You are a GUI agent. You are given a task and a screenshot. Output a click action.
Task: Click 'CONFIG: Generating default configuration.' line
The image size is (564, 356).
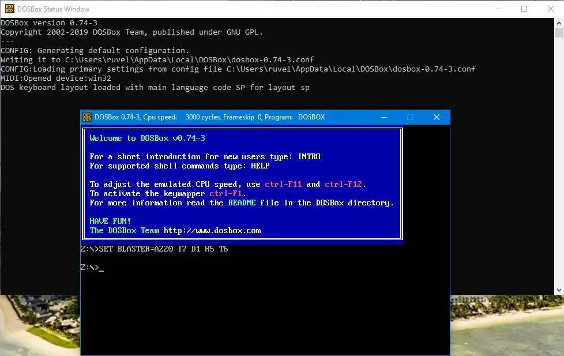tap(95, 50)
